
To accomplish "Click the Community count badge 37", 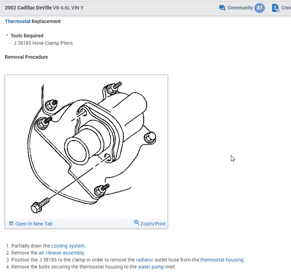I will coord(259,8).
